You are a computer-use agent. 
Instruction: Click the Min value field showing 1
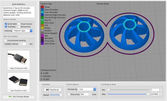pos(155,90)
